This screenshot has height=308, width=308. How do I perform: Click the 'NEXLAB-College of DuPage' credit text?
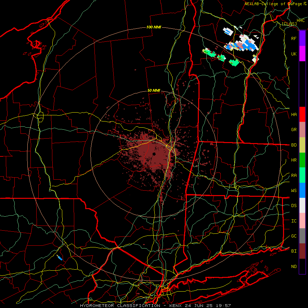(273, 4)
